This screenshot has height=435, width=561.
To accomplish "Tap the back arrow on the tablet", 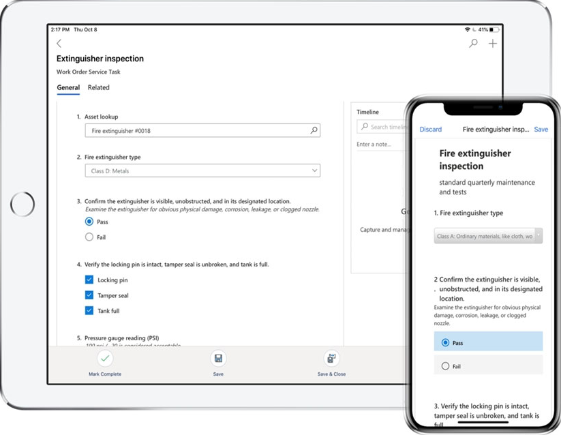I will [59, 44].
